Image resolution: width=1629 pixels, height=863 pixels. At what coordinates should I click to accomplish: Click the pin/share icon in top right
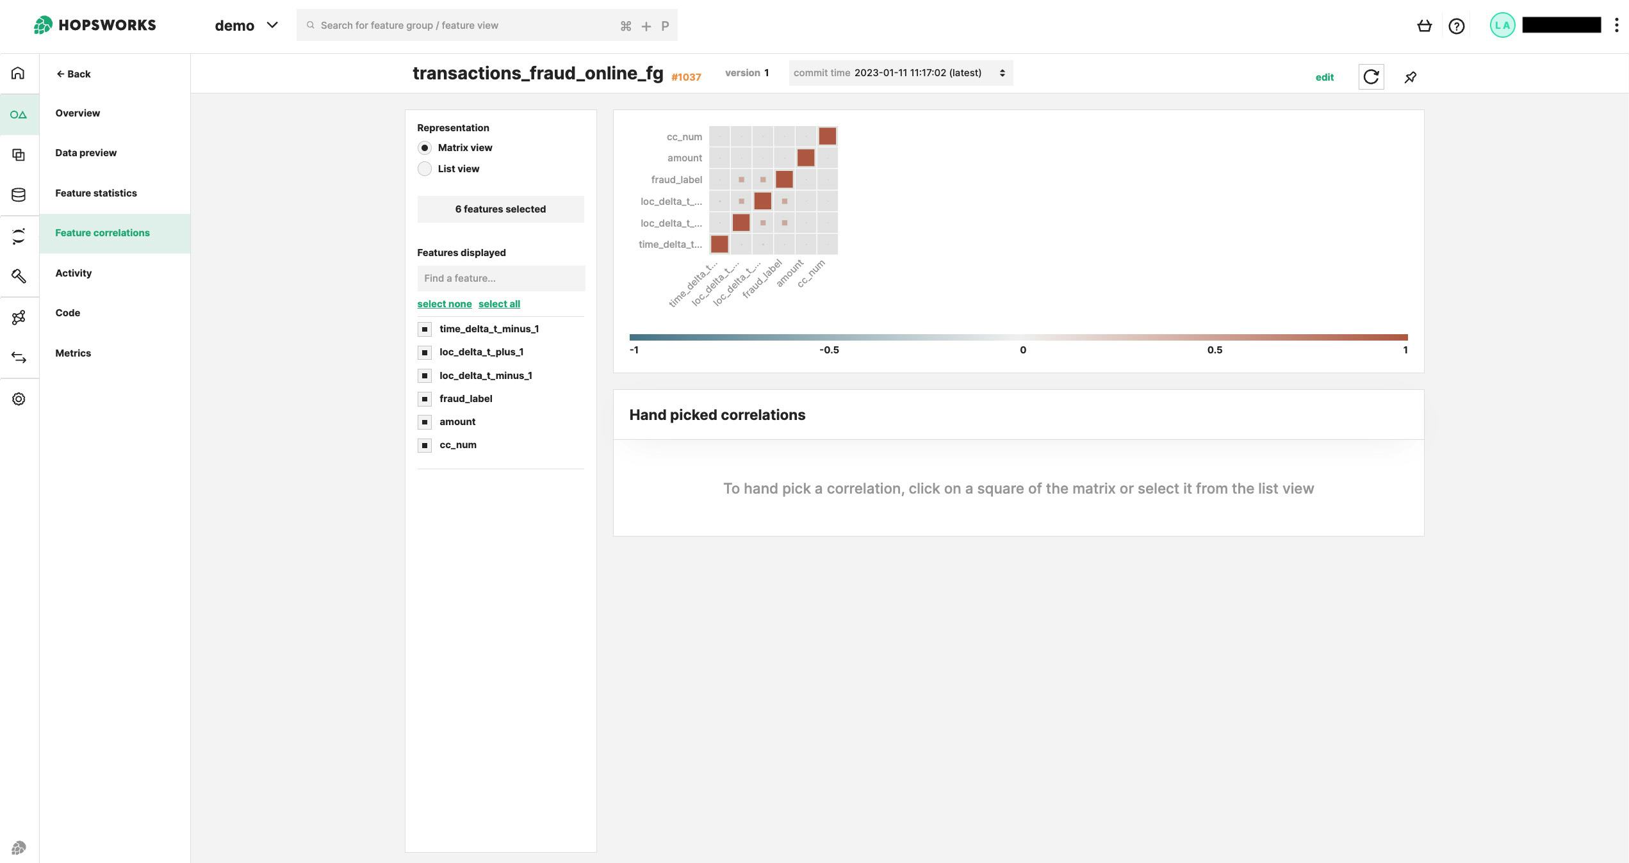click(x=1409, y=76)
